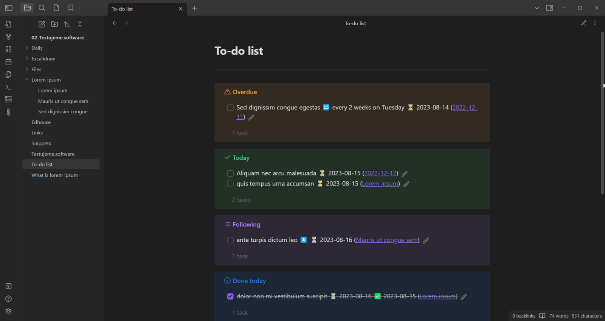This screenshot has height=321, width=605.
Task: Collapse all folders icon
Action: point(80,24)
